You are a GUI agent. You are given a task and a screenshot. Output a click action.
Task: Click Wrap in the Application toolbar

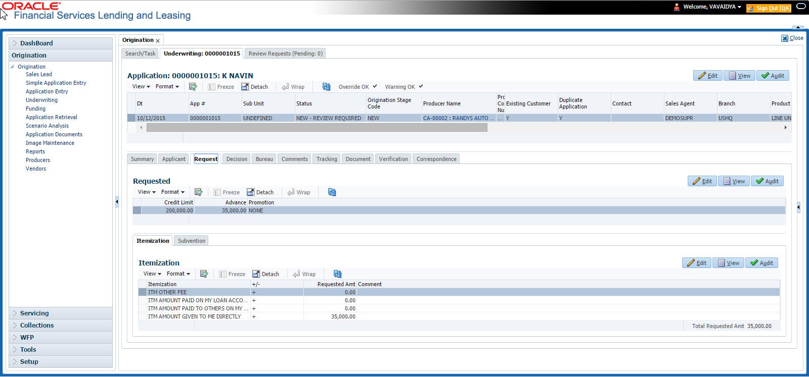click(293, 87)
